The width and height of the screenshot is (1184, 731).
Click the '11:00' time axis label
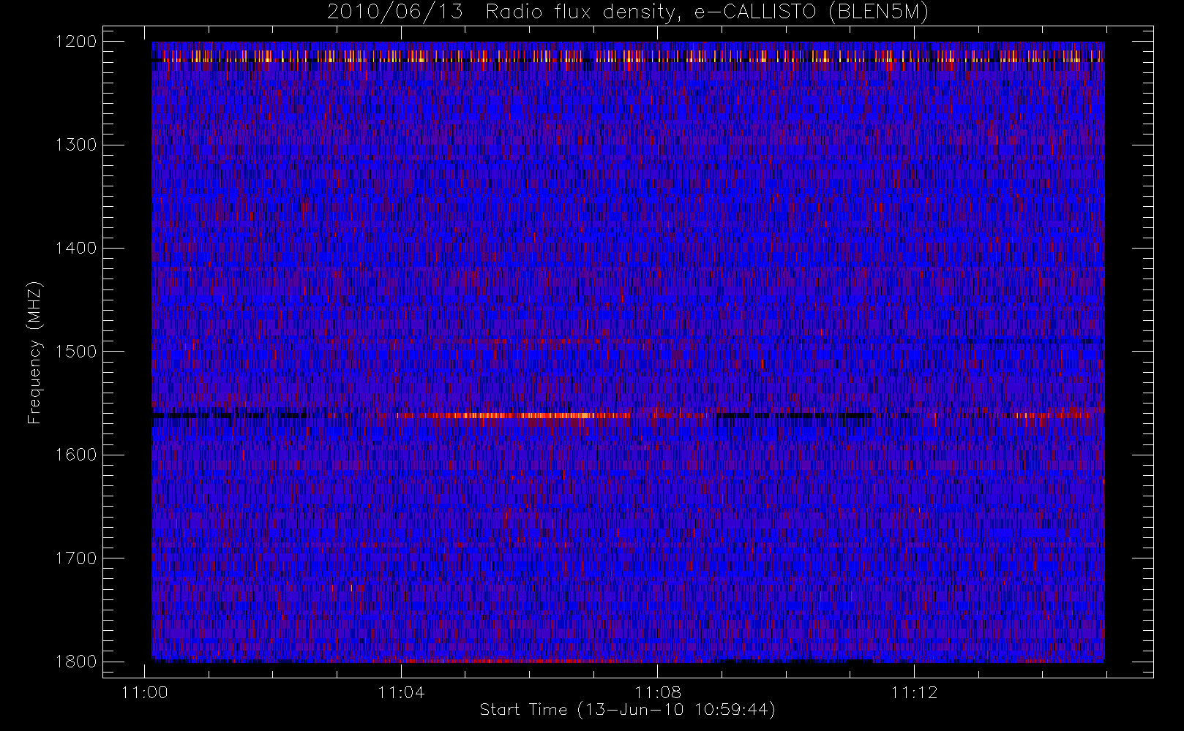(x=145, y=692)
